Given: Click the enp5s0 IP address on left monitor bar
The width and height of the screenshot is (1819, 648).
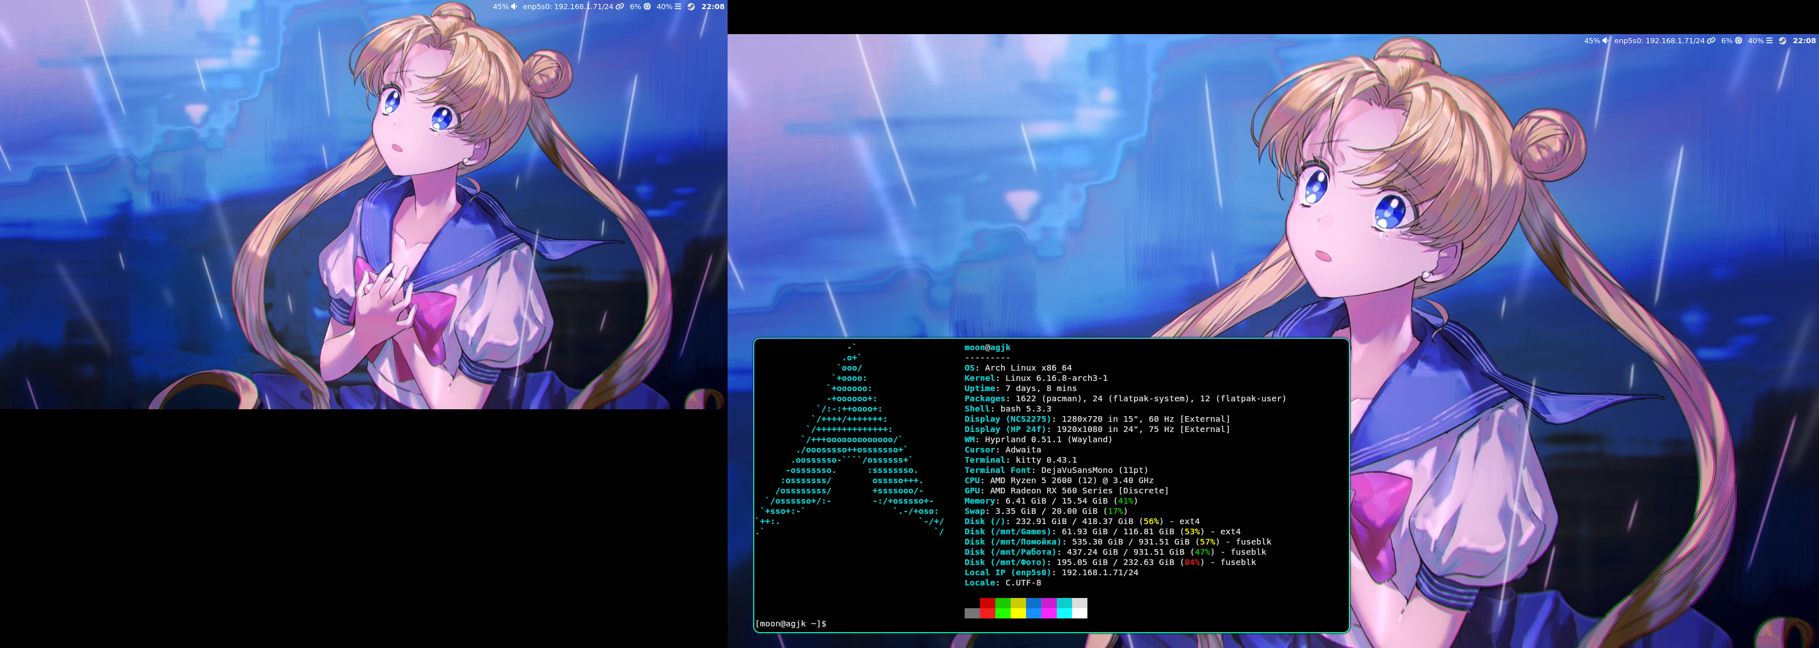Looking at the screenshot, I should (567, 6).
